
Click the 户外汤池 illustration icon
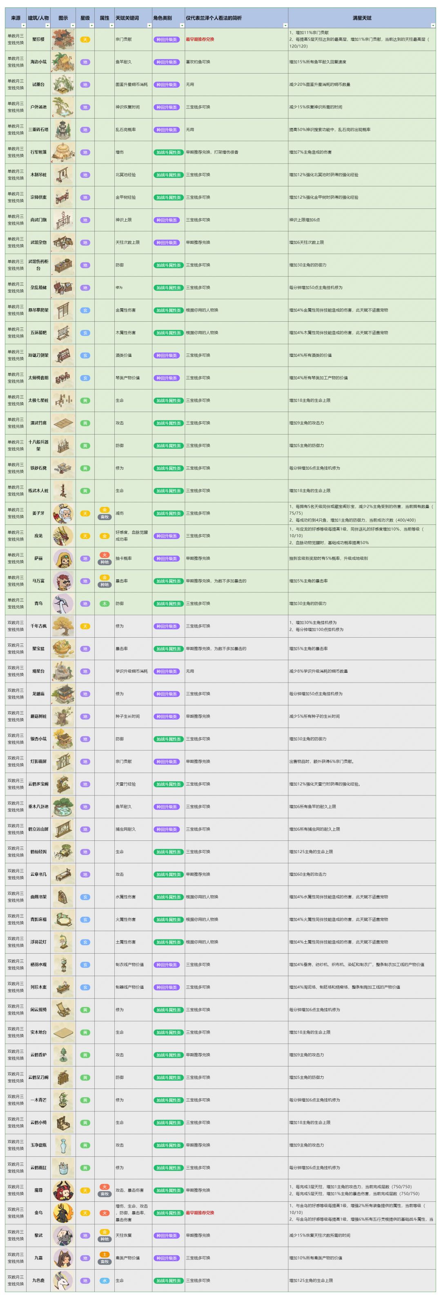coord(63,107)
